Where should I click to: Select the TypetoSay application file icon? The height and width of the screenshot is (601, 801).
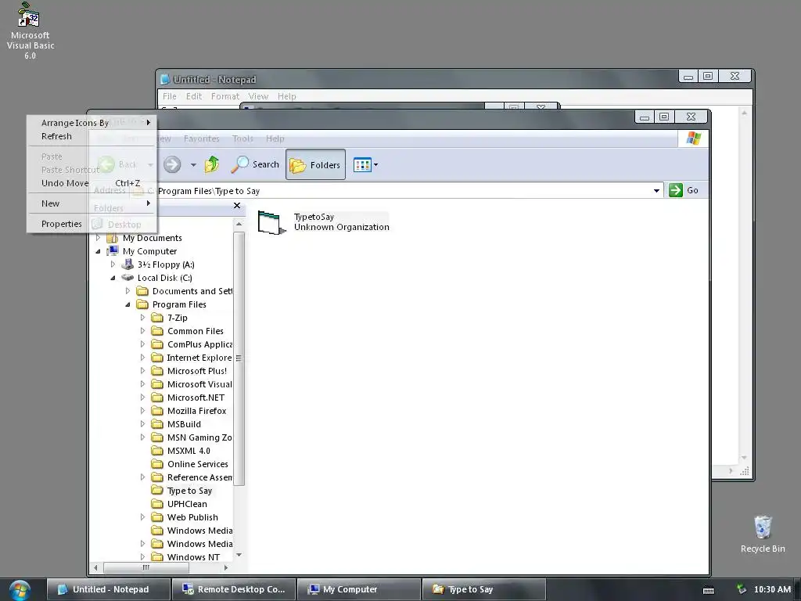(x=271, y=222)
